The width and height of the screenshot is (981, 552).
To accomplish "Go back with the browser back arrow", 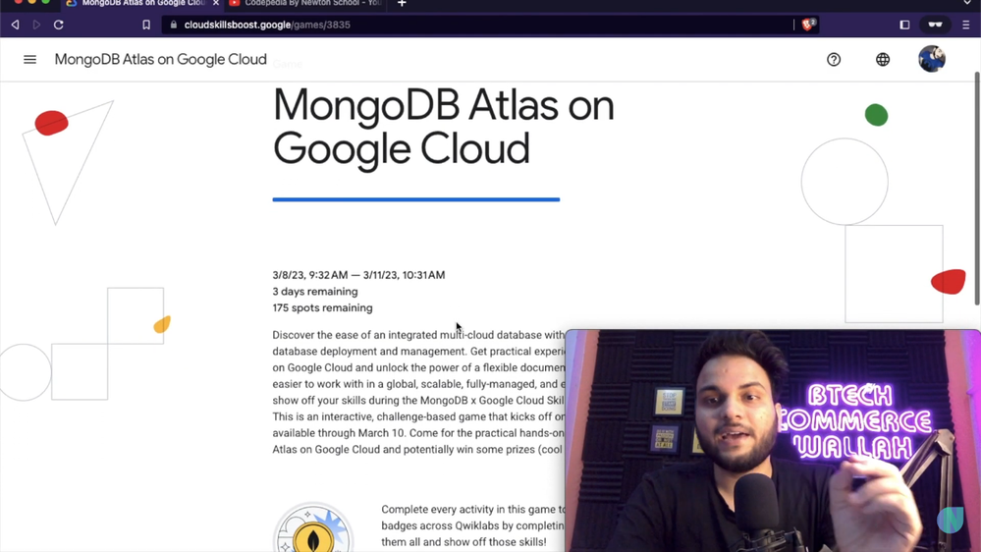I will pos(15,25).
